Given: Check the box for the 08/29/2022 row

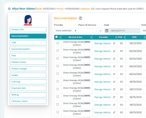Looking at the screenshot, I should click(58, 51).
